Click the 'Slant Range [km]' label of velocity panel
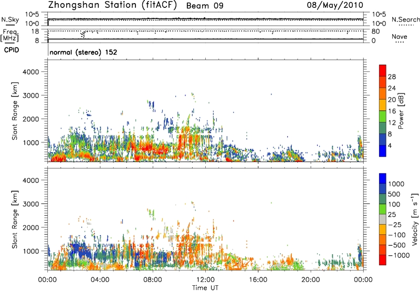The image size is (420, 291). (15, 220)
